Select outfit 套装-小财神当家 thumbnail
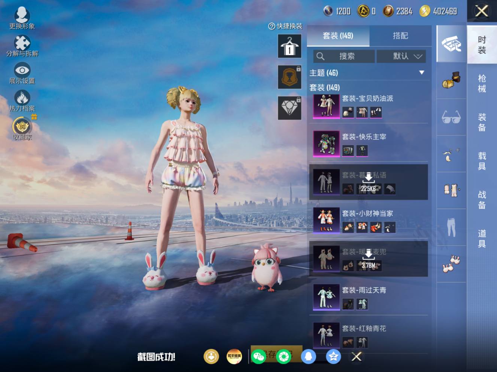497x372 pixels. pos(326,221)
